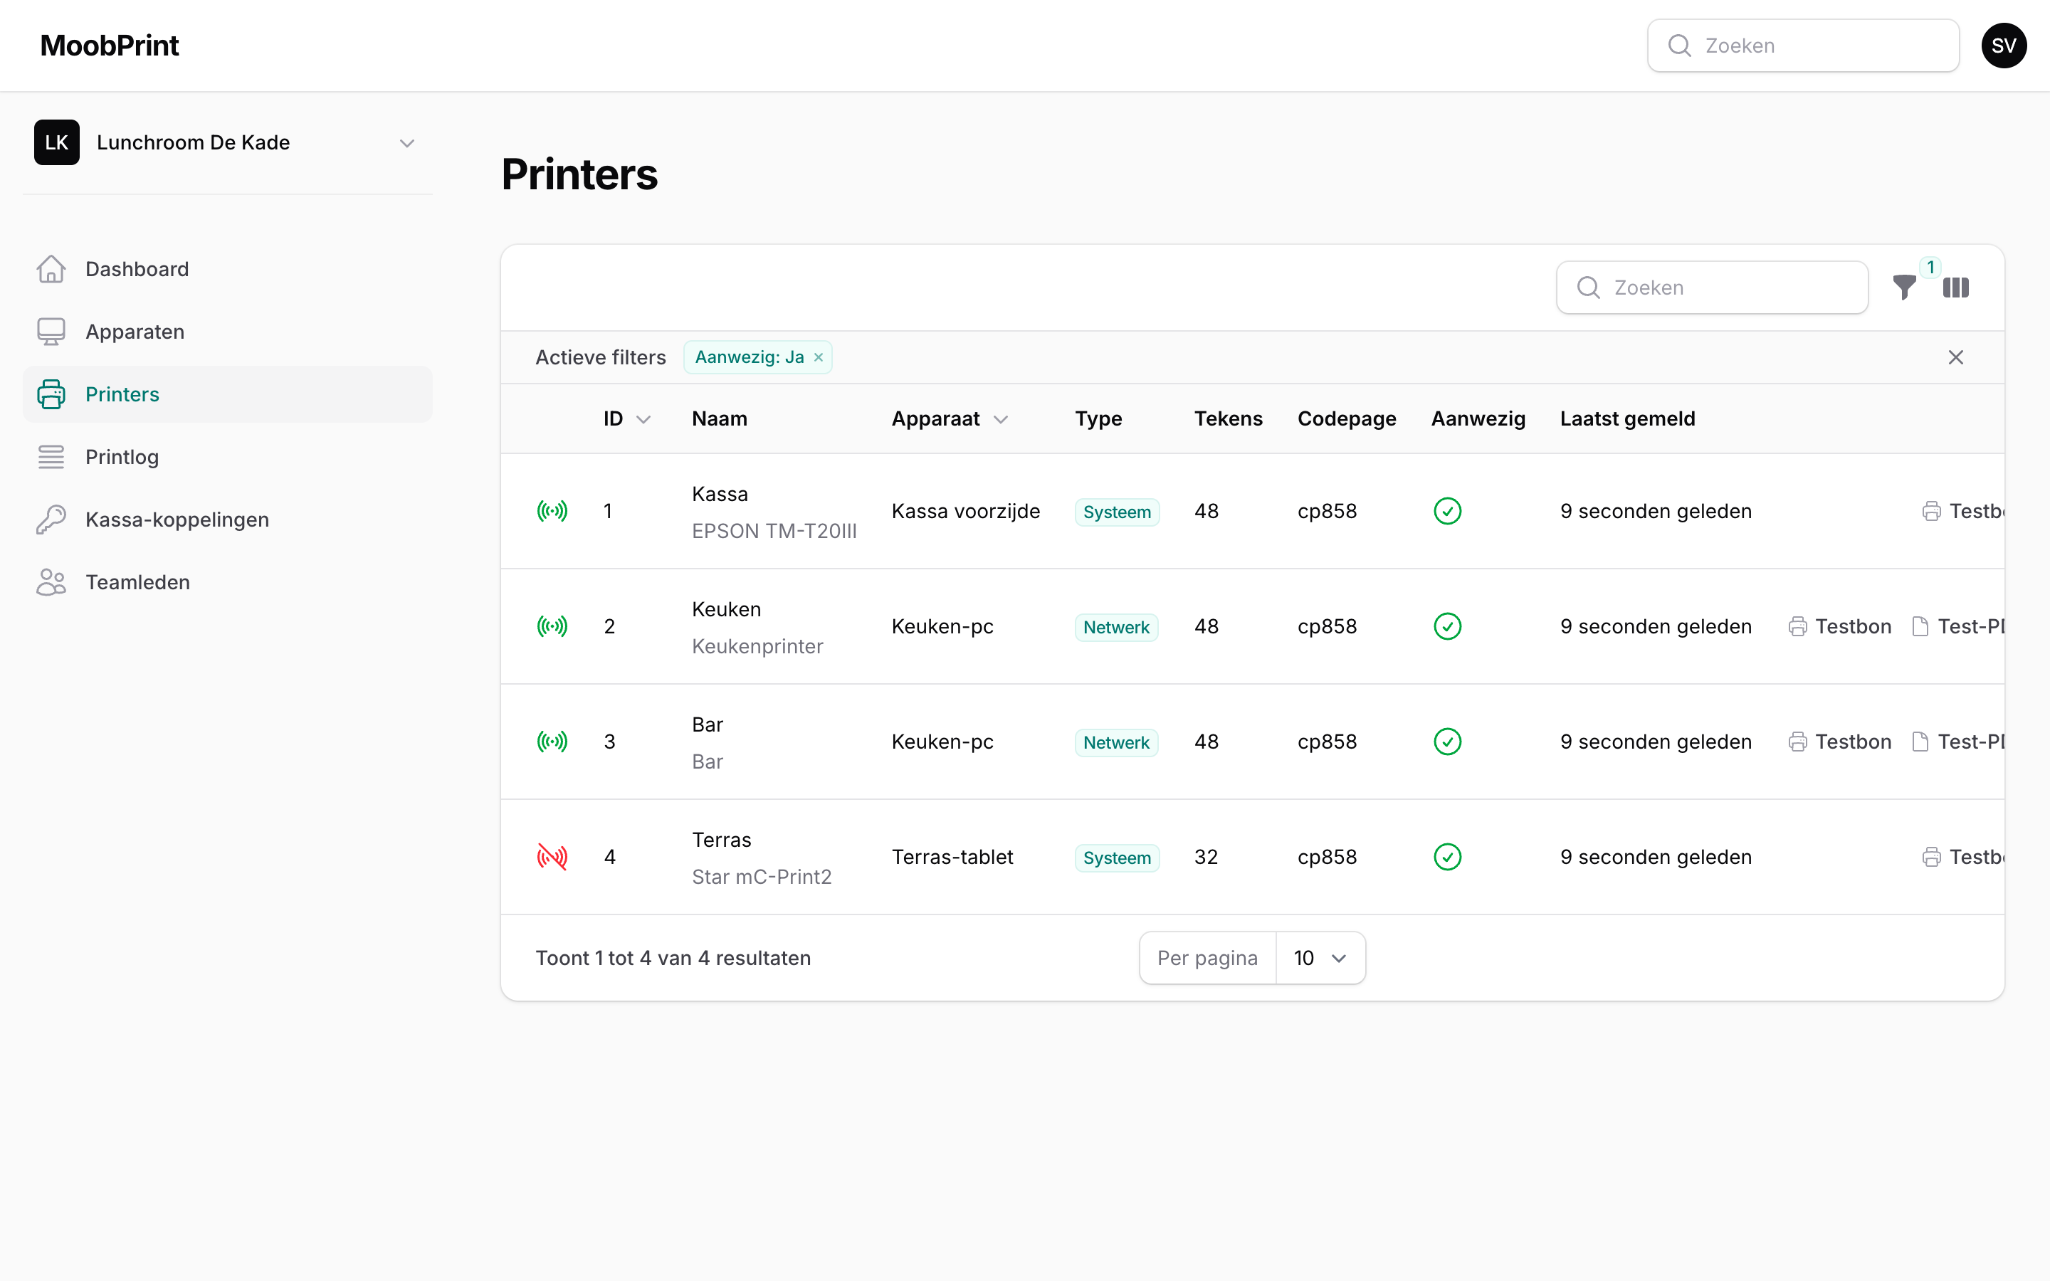Print a Testbon for the Keuken printer

[1840, 626]
